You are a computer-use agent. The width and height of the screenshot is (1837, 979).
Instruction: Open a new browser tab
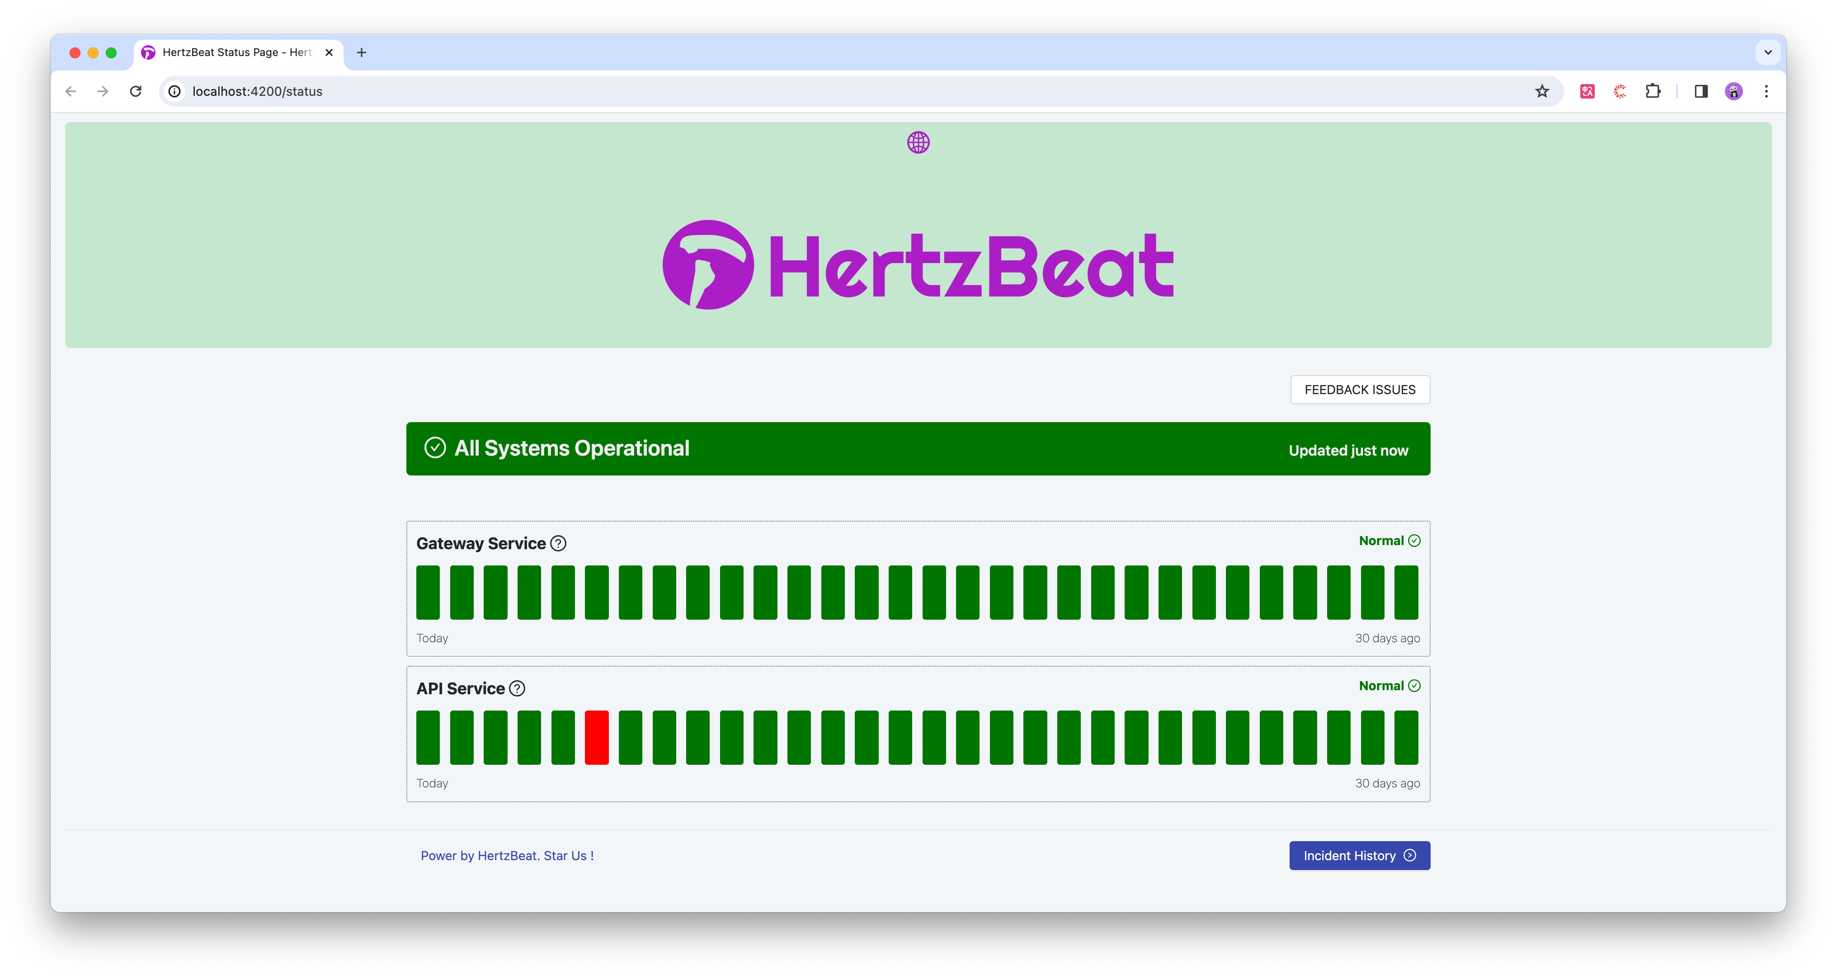click(x=362, y=52)
